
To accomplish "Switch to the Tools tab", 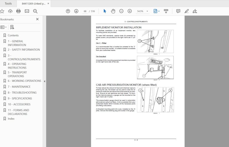I will (8, 4).
